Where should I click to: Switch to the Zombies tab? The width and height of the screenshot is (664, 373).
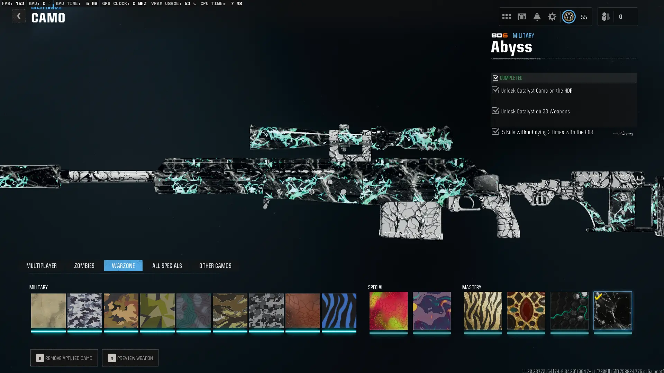[x=84, y=265]
